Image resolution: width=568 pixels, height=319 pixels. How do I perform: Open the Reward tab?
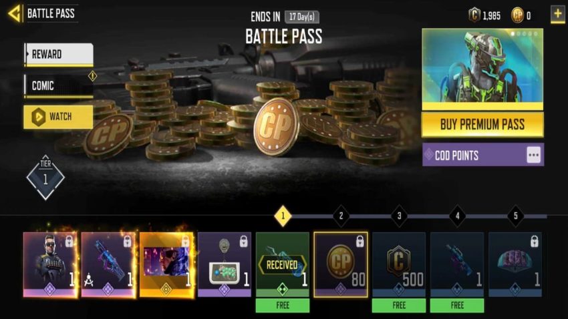(59, 55)
